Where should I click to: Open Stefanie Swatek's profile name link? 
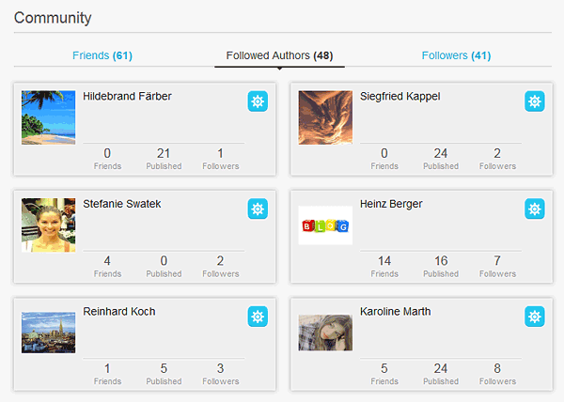pos(122,204)
